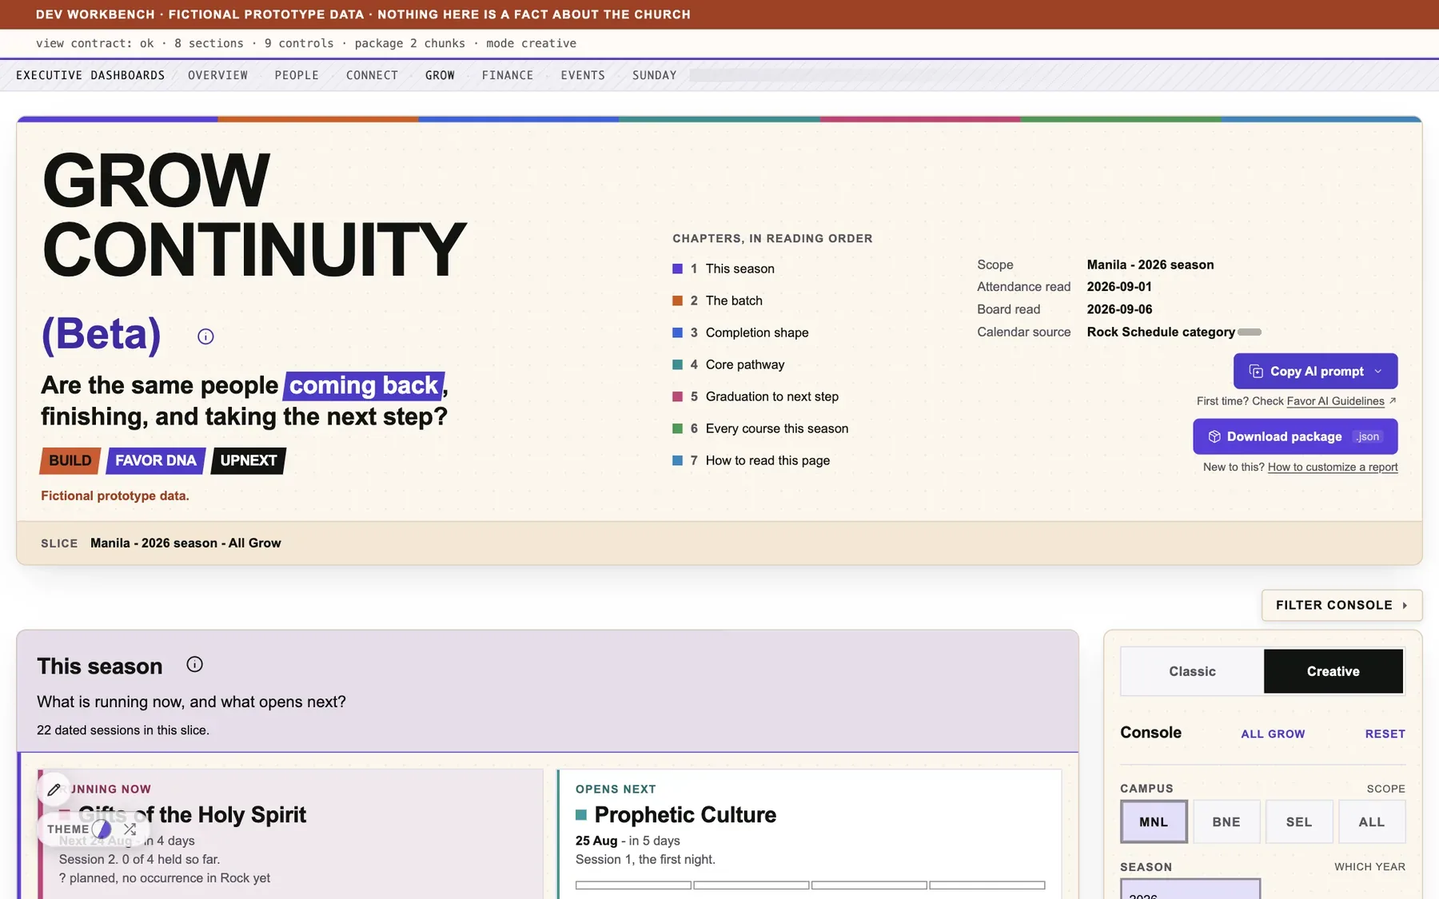Switch view mode to Creative
Image resolution: width=1439 pixels, height=899 pixels.
tap(1333, 671)
